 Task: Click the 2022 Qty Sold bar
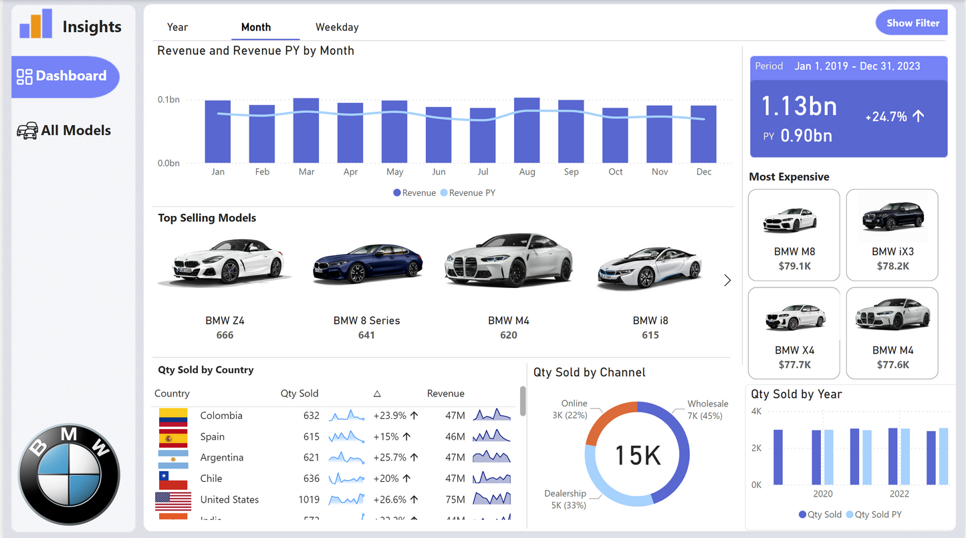coord(892,456)
